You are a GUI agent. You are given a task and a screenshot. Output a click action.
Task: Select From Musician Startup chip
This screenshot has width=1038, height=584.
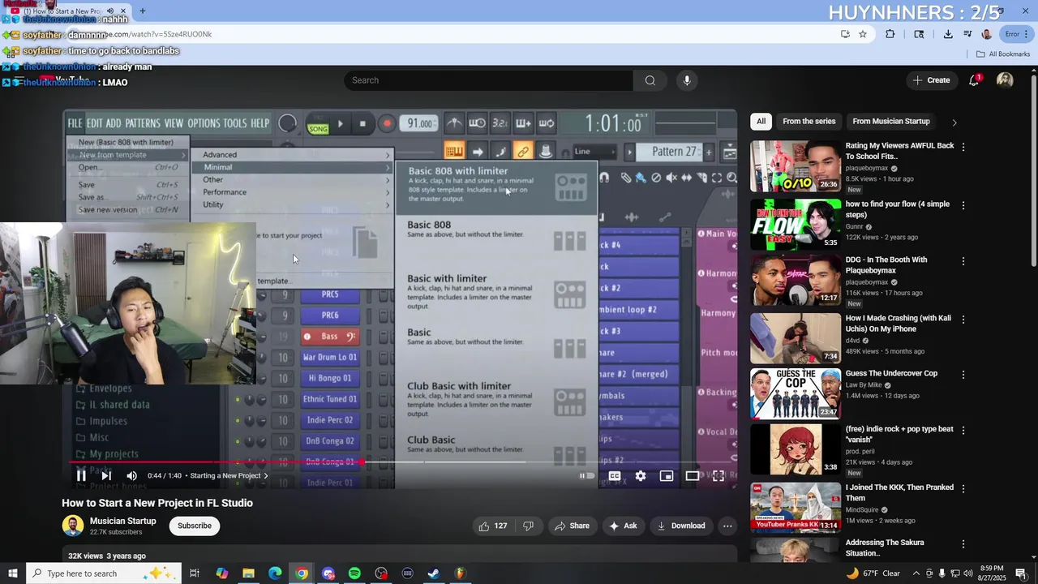click(x=890, y=122)
